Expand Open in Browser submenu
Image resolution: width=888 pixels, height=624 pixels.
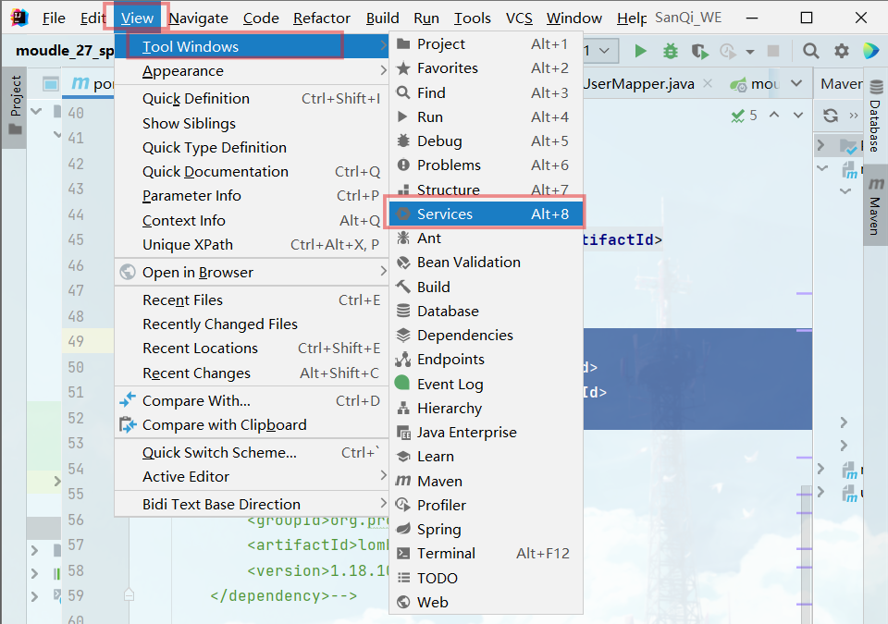(252, 273)
